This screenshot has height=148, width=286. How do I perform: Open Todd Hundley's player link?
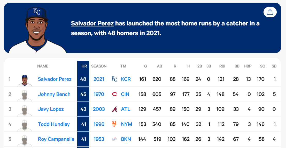point(54,124)
